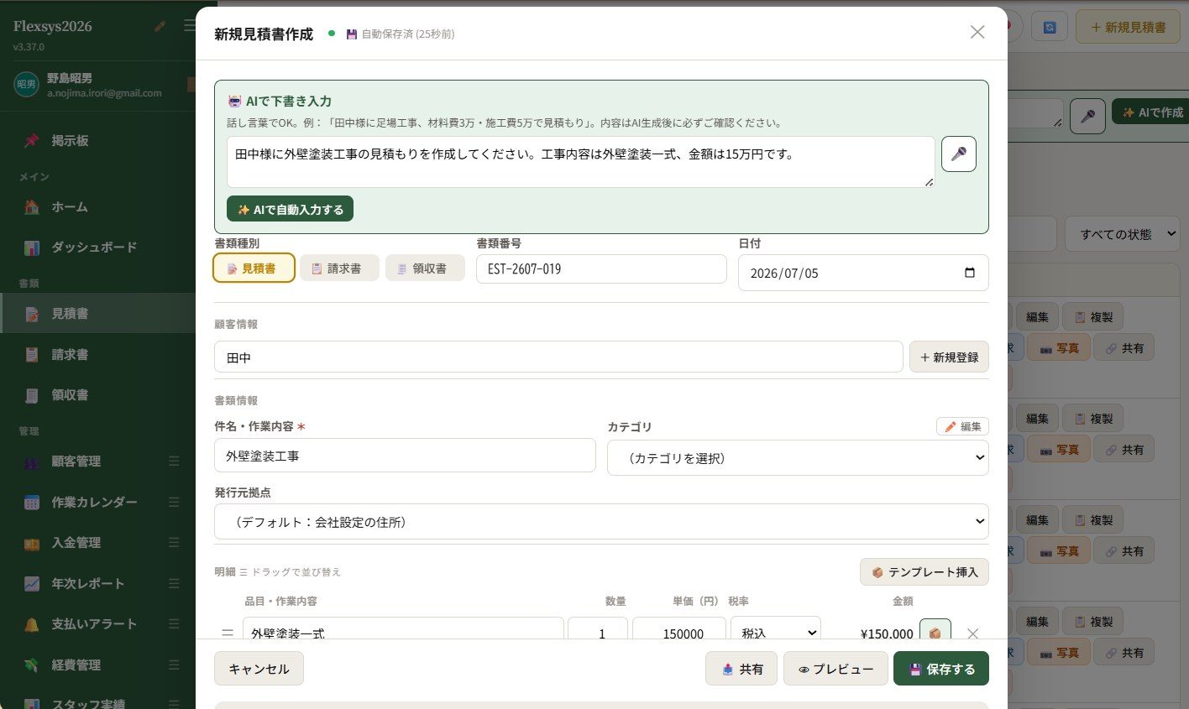Open the 発行元拠点 dropdown

pyautogui.click(x=601, y=522)
